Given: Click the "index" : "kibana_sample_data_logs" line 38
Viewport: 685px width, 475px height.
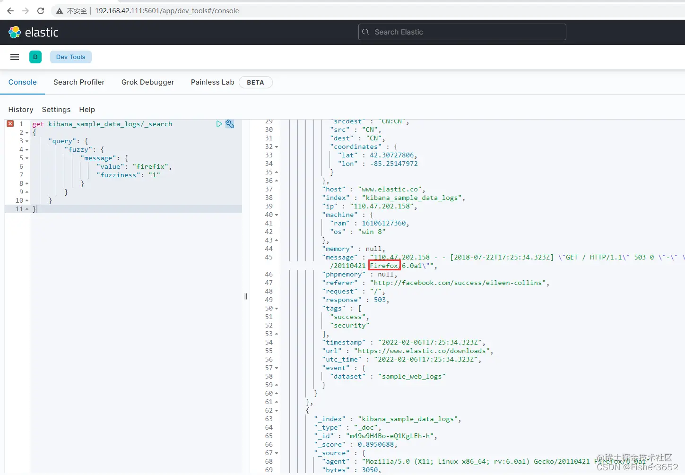Looking at the screenshot, I should [x=394, y=198].
